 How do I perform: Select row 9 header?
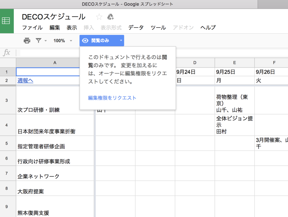[x=8, y=206]
